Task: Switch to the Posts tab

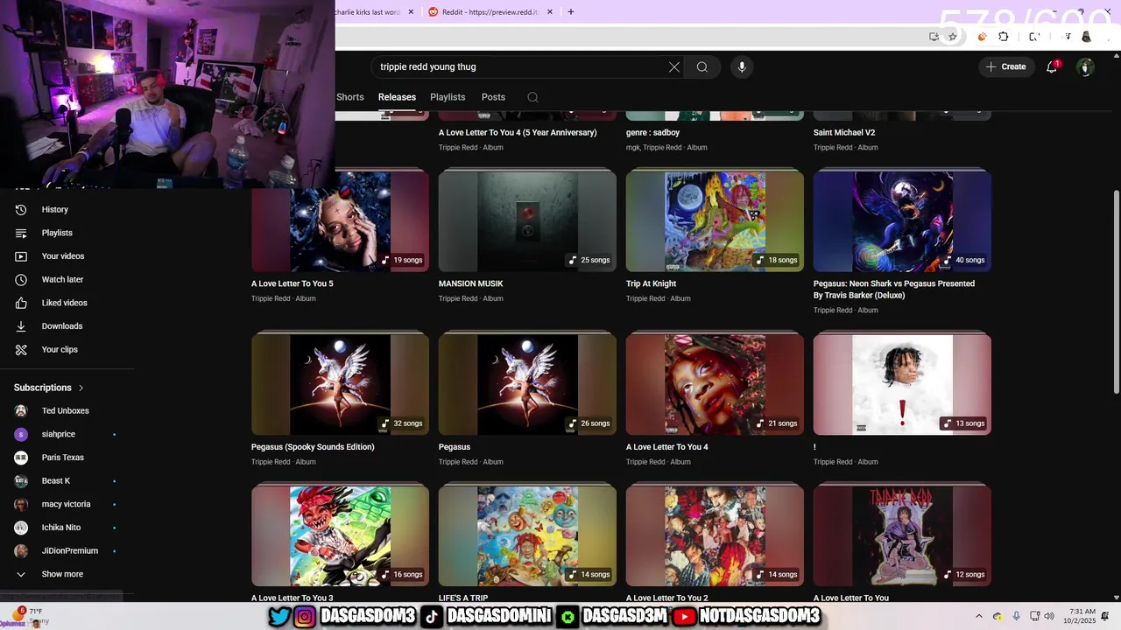Action: tap(493, 97)
